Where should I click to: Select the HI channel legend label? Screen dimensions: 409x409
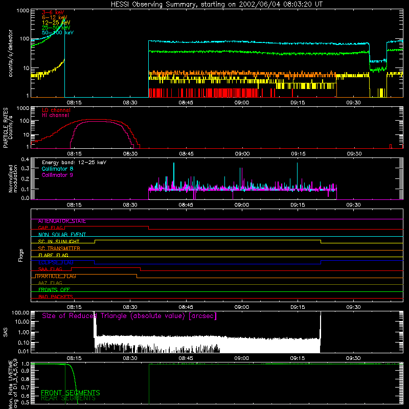pos(56,116)
